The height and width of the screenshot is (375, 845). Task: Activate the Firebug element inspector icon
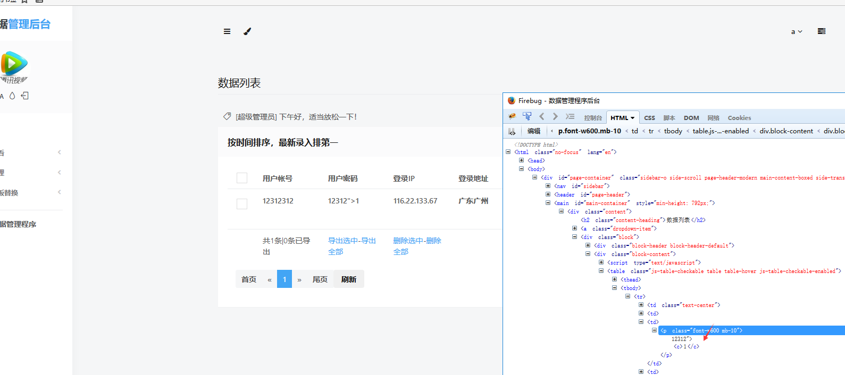(x=527, y=116)
